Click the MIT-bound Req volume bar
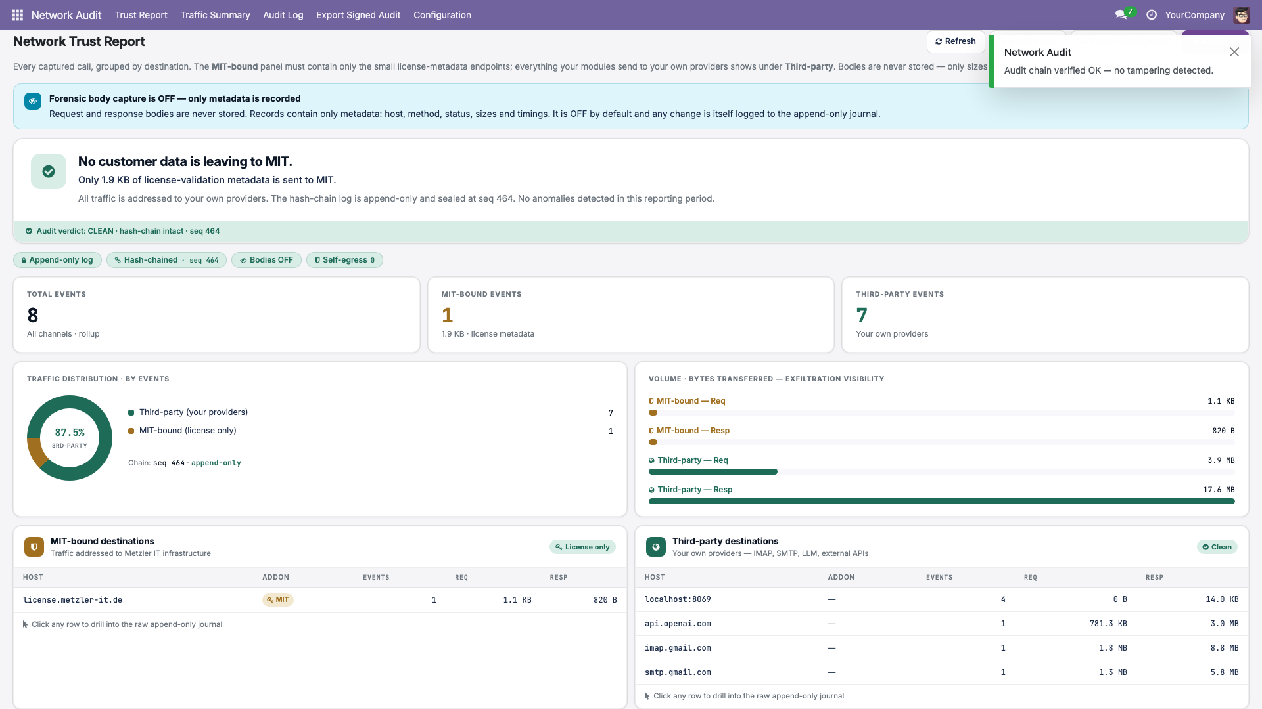This screenshot has width=1262, height=709. coord(941,413)
